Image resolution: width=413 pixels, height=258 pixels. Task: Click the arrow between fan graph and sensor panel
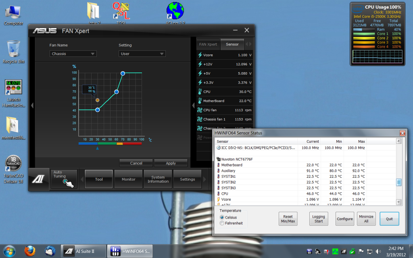pos(193,105)
